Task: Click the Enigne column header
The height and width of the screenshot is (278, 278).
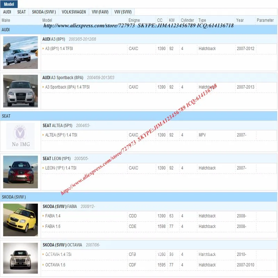Action: pos(134,20)
